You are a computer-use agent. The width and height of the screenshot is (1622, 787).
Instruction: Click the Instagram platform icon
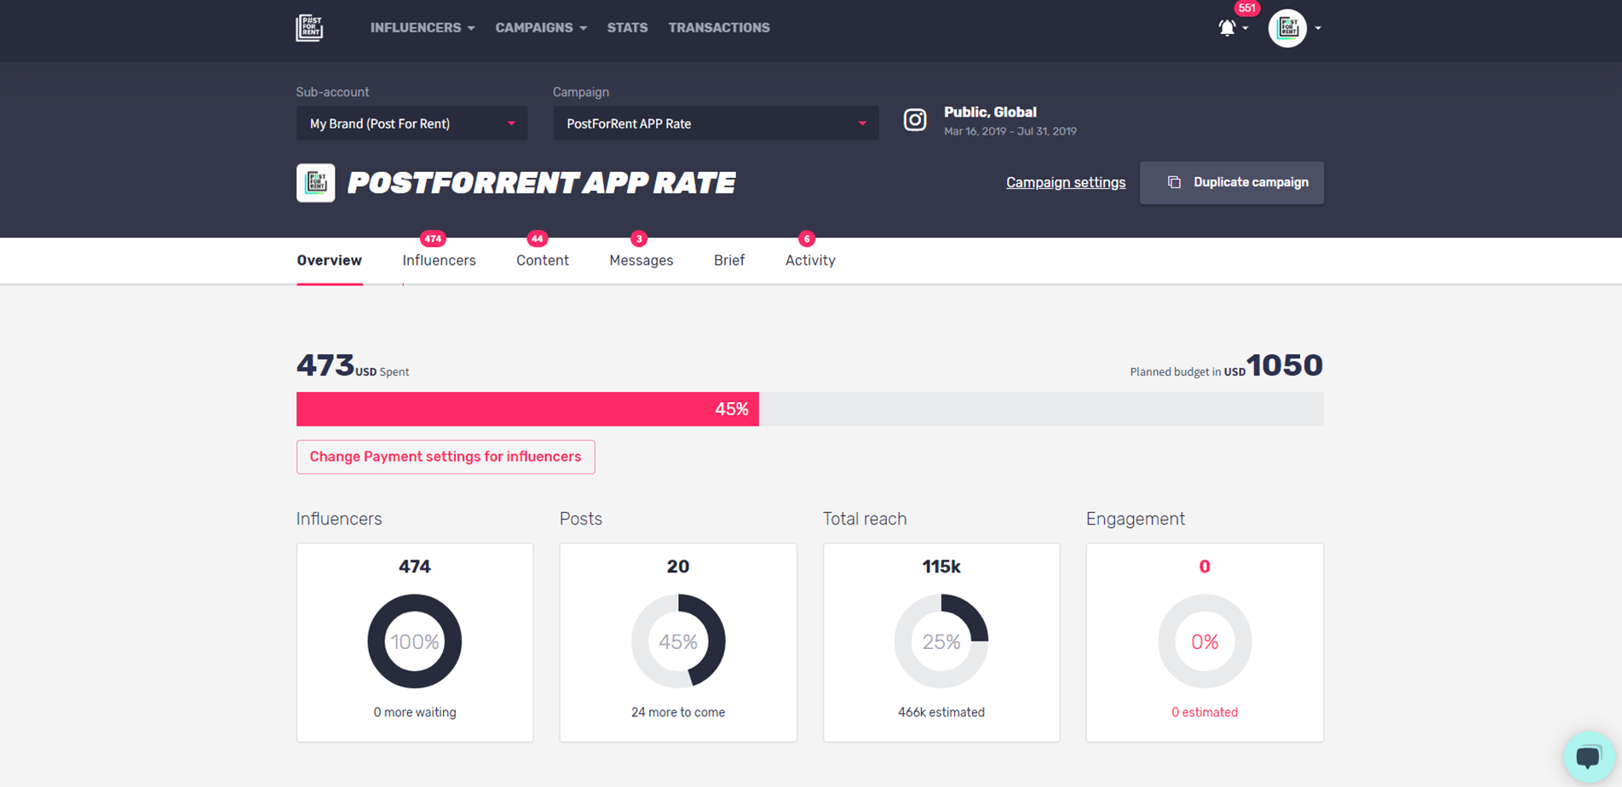coord(915,120)
